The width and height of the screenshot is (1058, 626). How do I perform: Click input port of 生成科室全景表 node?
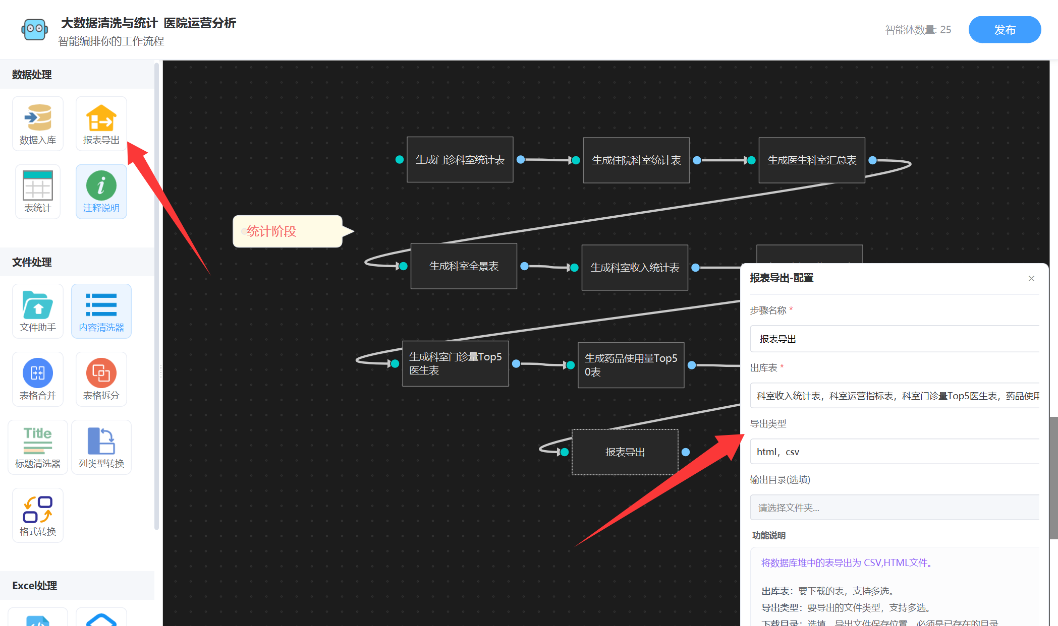[403, 266]
